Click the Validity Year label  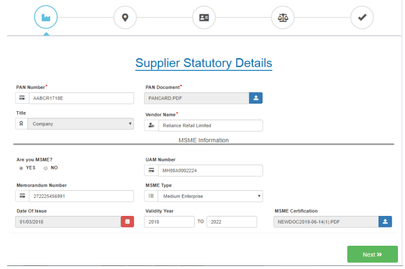point(159,211)
